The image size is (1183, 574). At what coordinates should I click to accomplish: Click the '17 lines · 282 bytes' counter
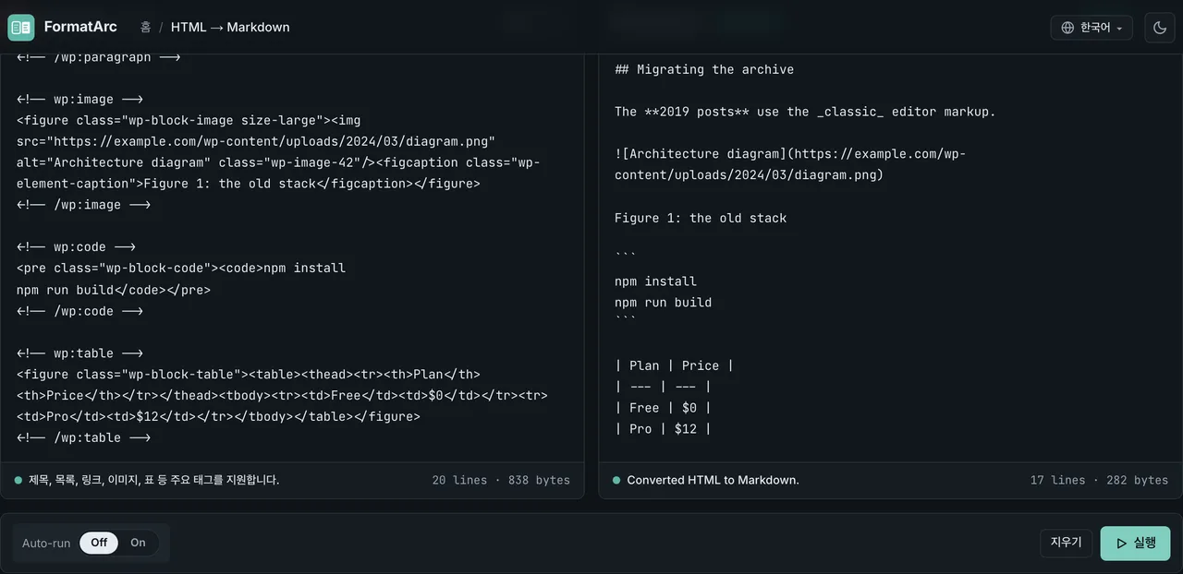1099,480
